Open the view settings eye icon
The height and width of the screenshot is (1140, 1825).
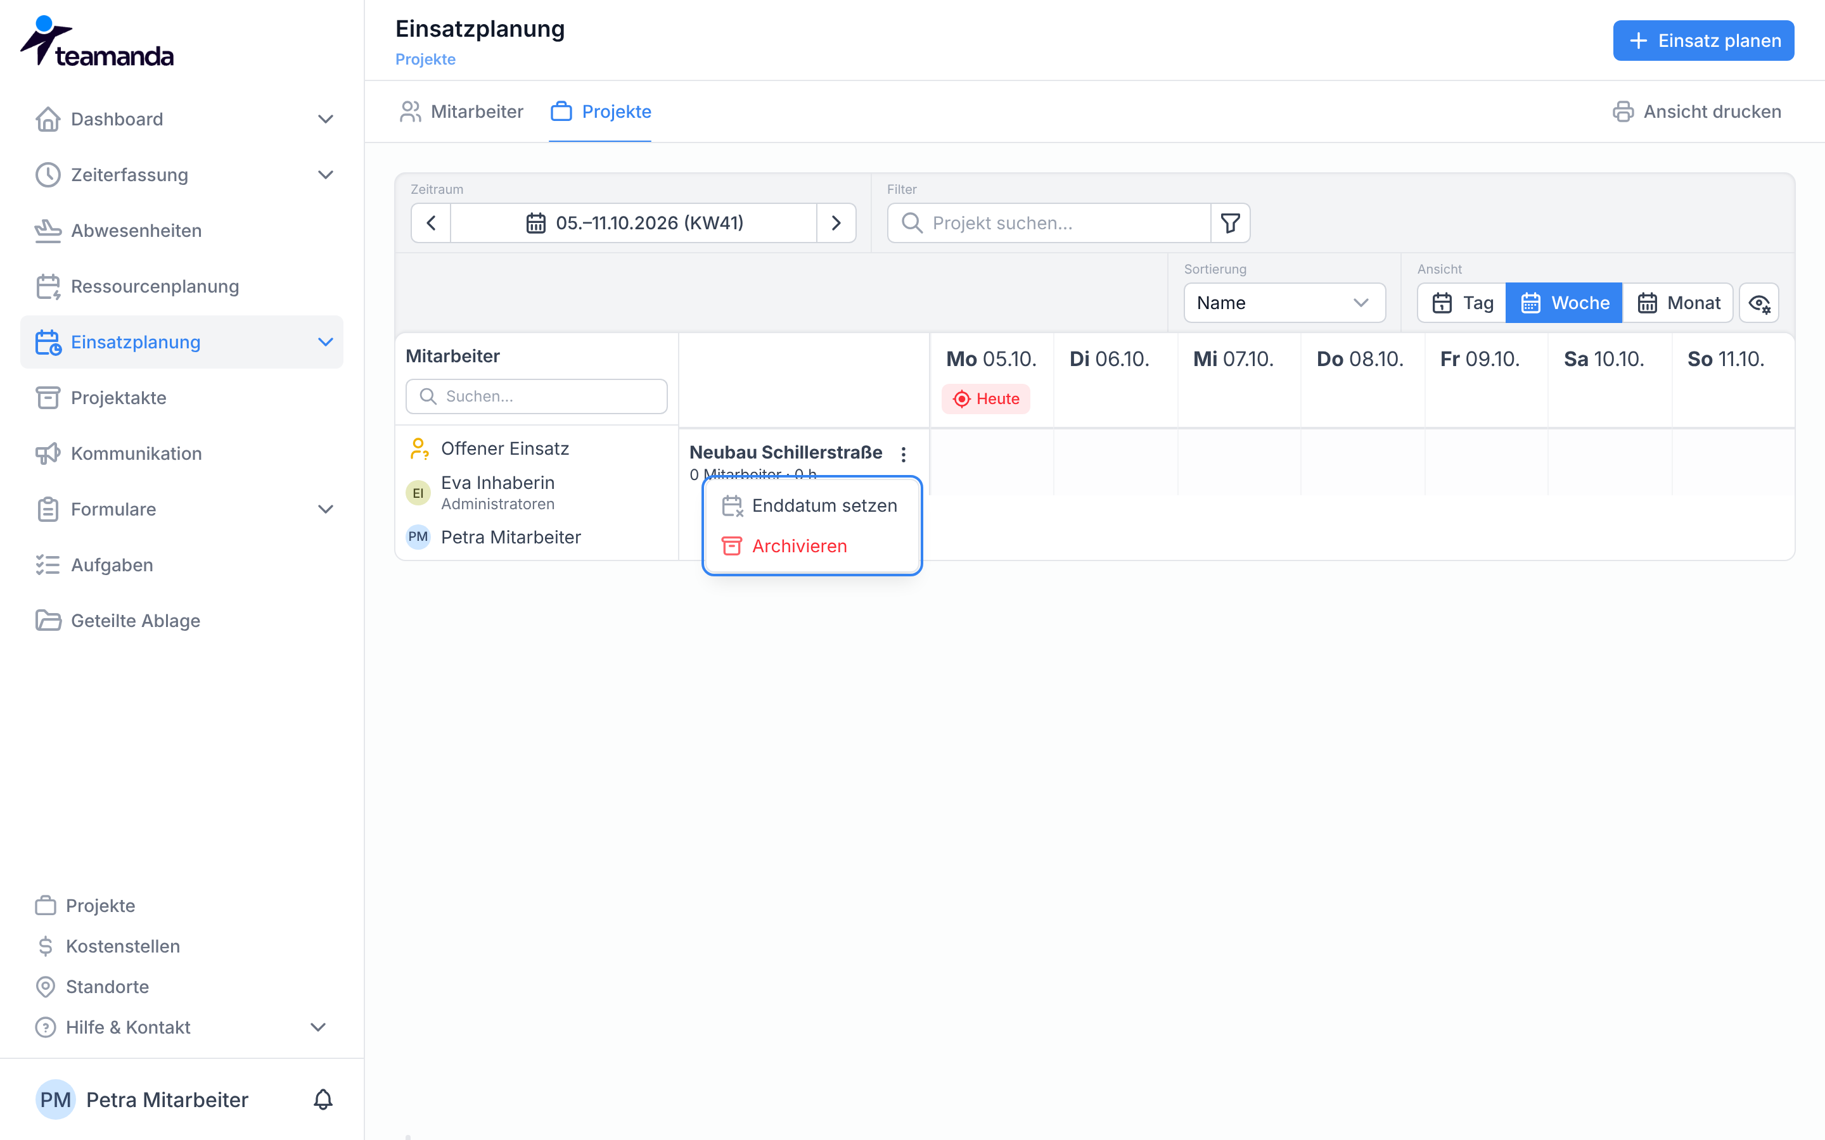1758,303
